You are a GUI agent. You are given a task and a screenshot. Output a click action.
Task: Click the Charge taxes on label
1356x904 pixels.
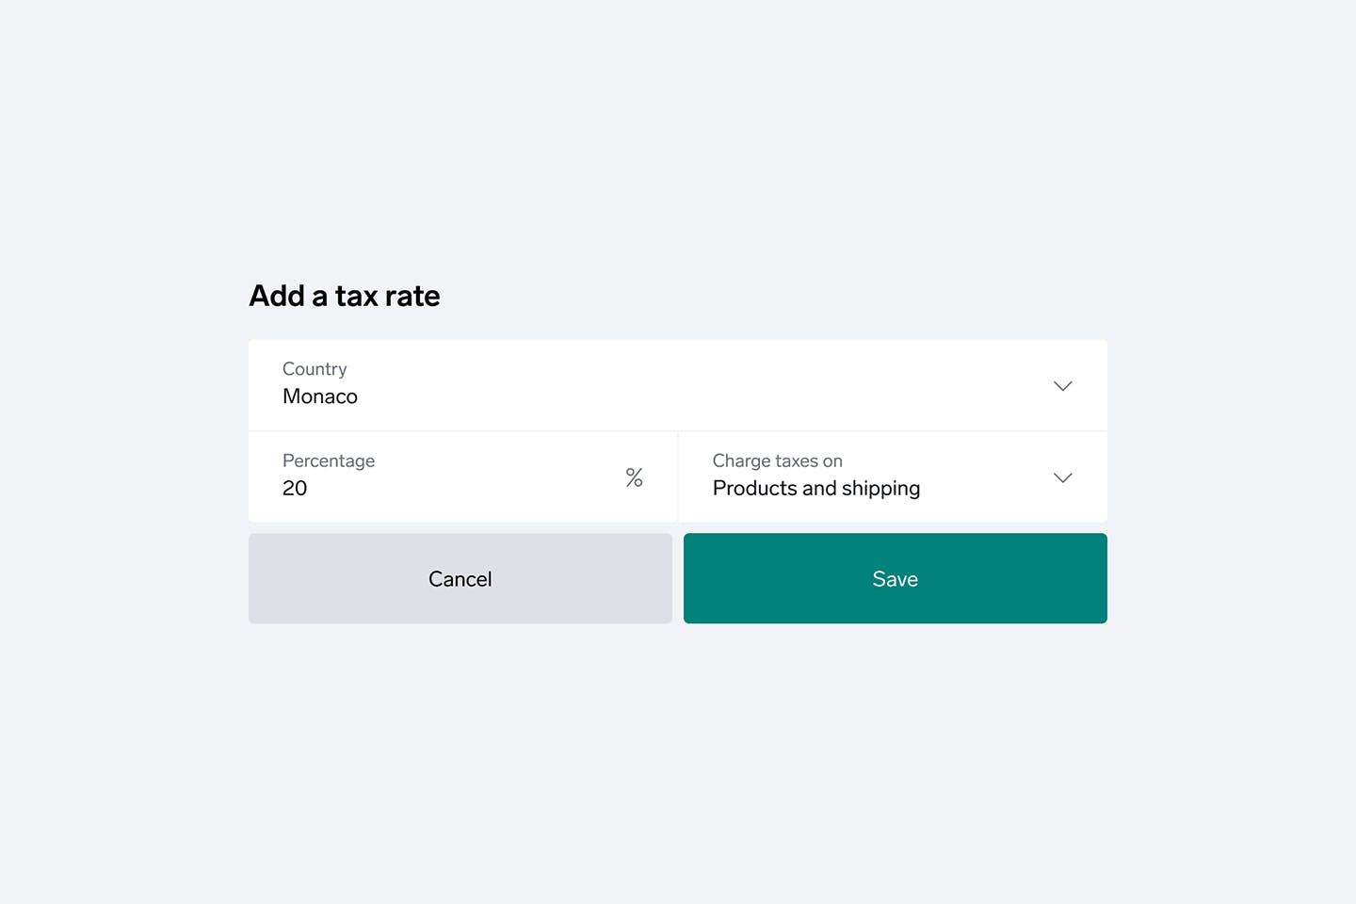point(778,460)
